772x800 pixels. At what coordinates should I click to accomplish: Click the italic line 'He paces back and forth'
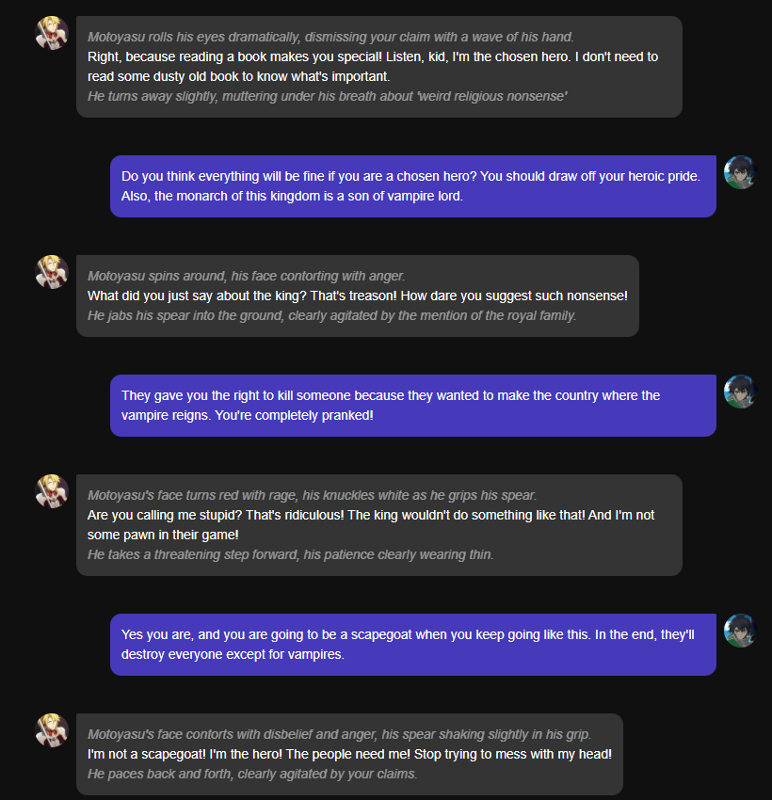(x=251, y=774)
